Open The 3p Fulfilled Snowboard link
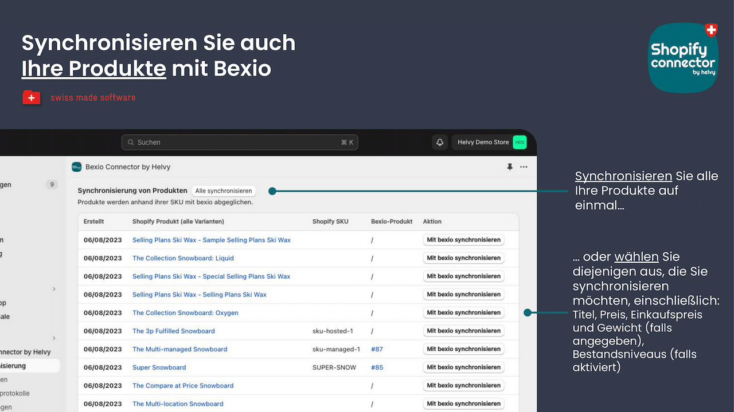This screenshot has height=412, width=734. click(x=174, y=331)
